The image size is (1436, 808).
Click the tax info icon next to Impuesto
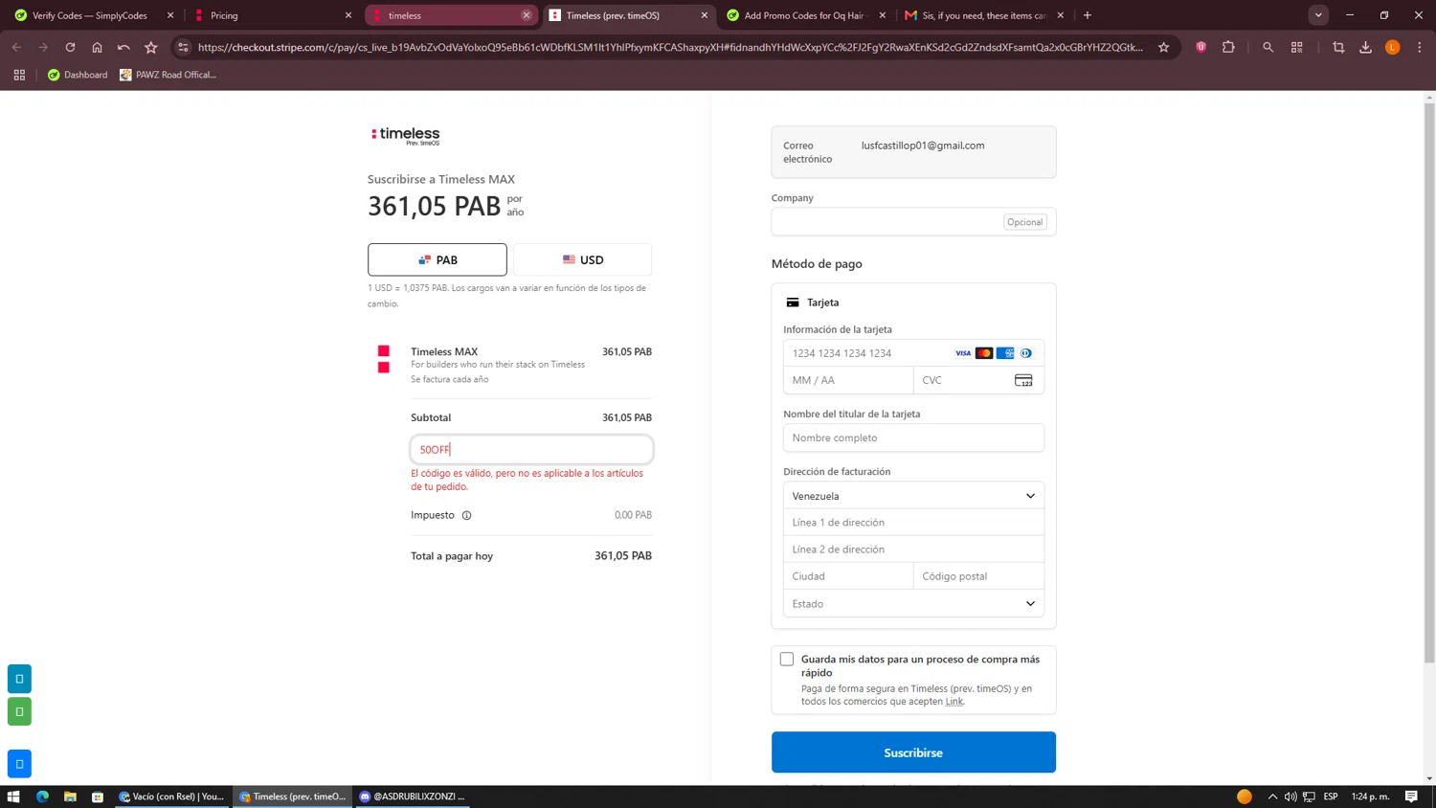467,515
